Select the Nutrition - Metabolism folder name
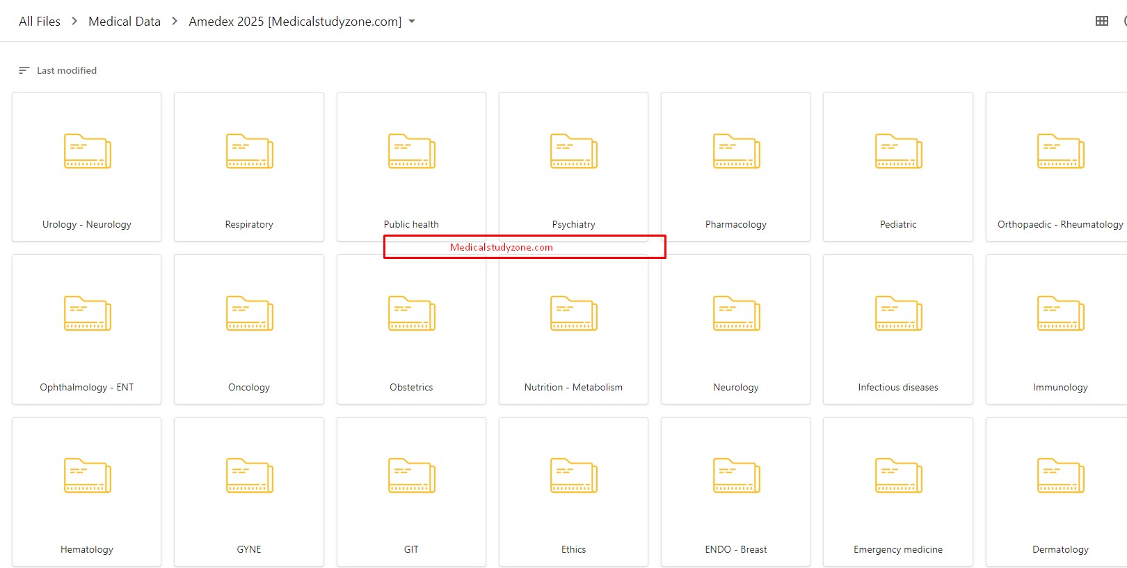The image size is (1127, 568). (x=573, y=387)
